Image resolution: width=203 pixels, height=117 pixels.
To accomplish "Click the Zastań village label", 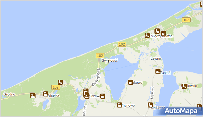I will 165,73.
